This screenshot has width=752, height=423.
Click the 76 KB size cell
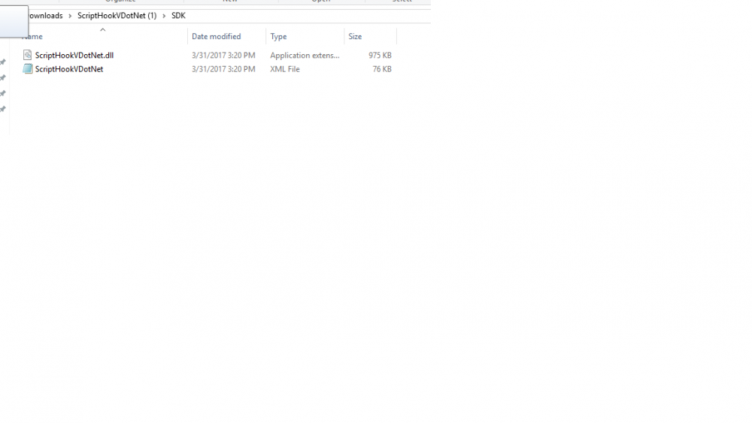coord(382,69)
